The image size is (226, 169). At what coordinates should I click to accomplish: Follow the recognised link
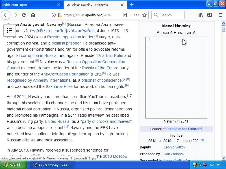tap(17, 80)
